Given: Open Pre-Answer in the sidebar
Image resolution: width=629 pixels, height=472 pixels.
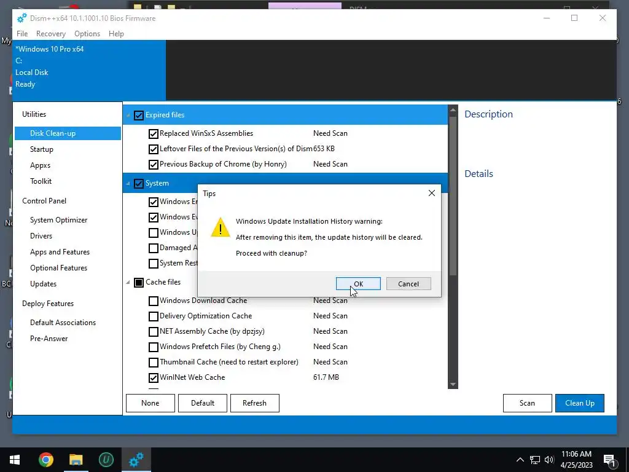Looking at the screenshot, I should tap(49, 339).
